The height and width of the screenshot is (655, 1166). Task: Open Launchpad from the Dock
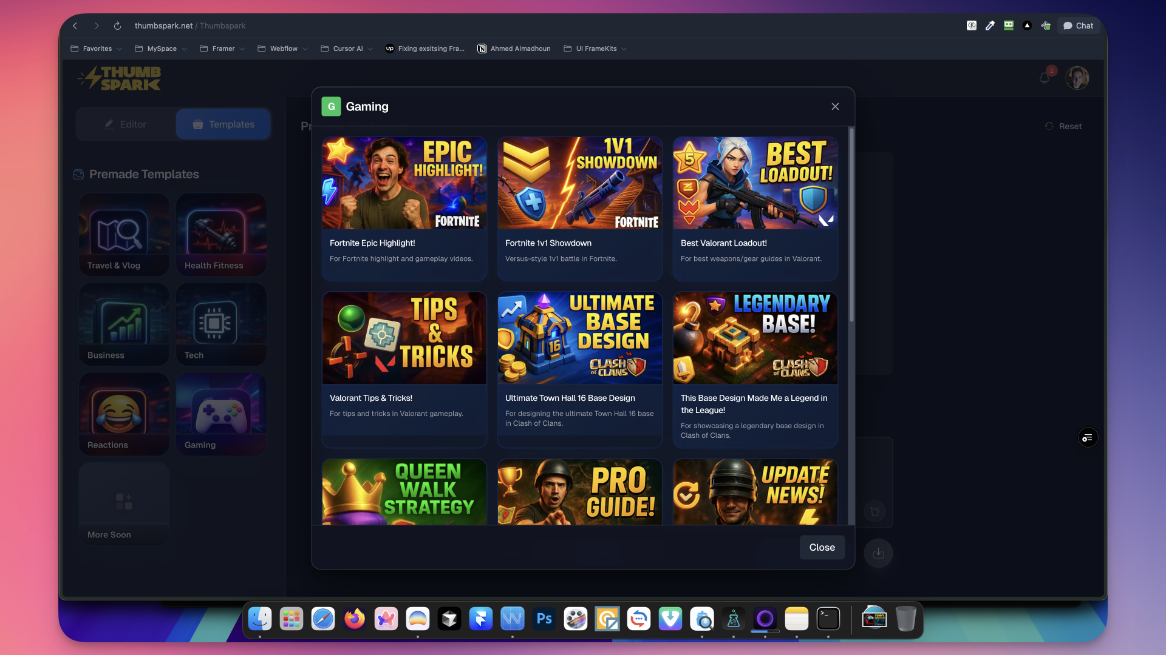coord(291,619)
